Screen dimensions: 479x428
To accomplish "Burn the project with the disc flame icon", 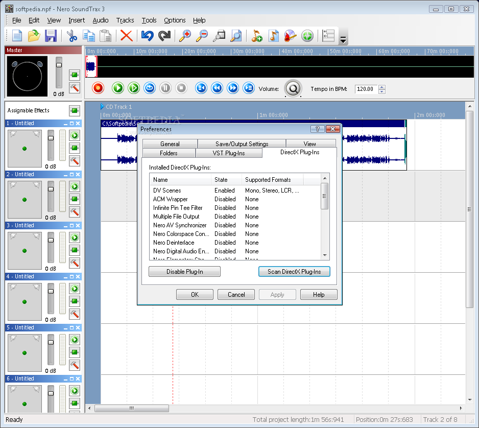I will tap(290, 36).
